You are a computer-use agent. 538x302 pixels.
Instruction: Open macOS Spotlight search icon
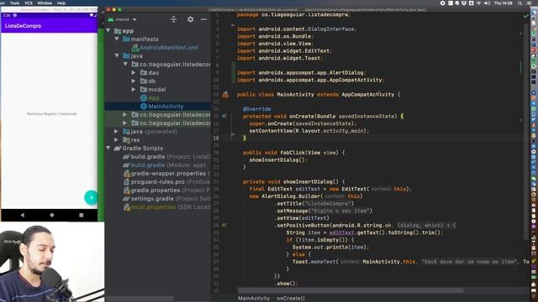pyautogui.click(x=520, y=3)
